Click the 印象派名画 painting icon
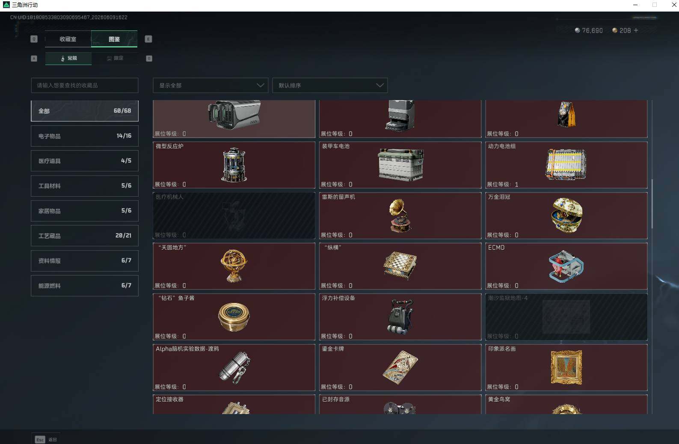Image resolution: width=679 pixels, height=444 pixels. pyautogui.click(x=566, y=367)
